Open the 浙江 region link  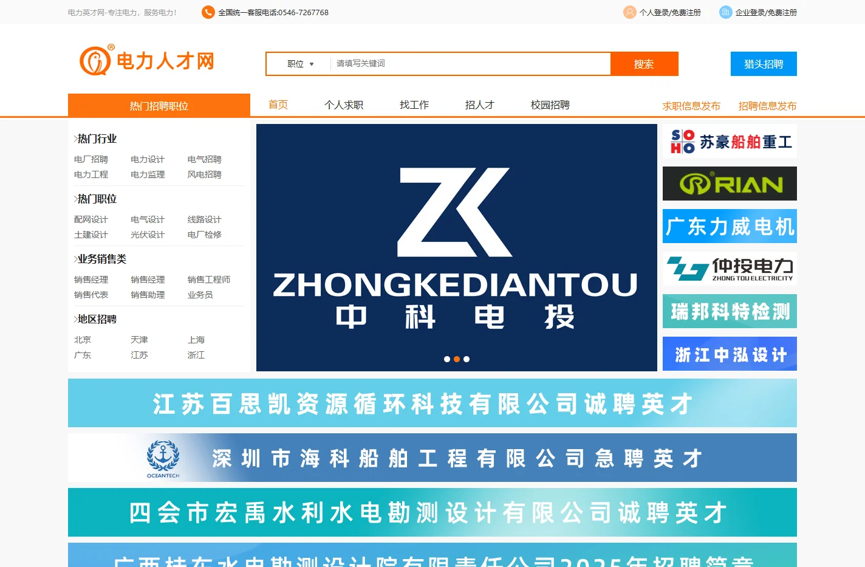click(x=196, y=355)
